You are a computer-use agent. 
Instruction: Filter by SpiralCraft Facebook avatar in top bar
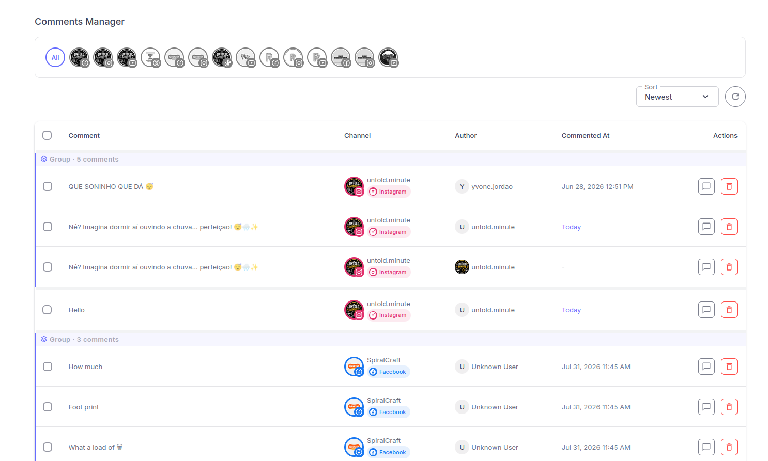174,57
